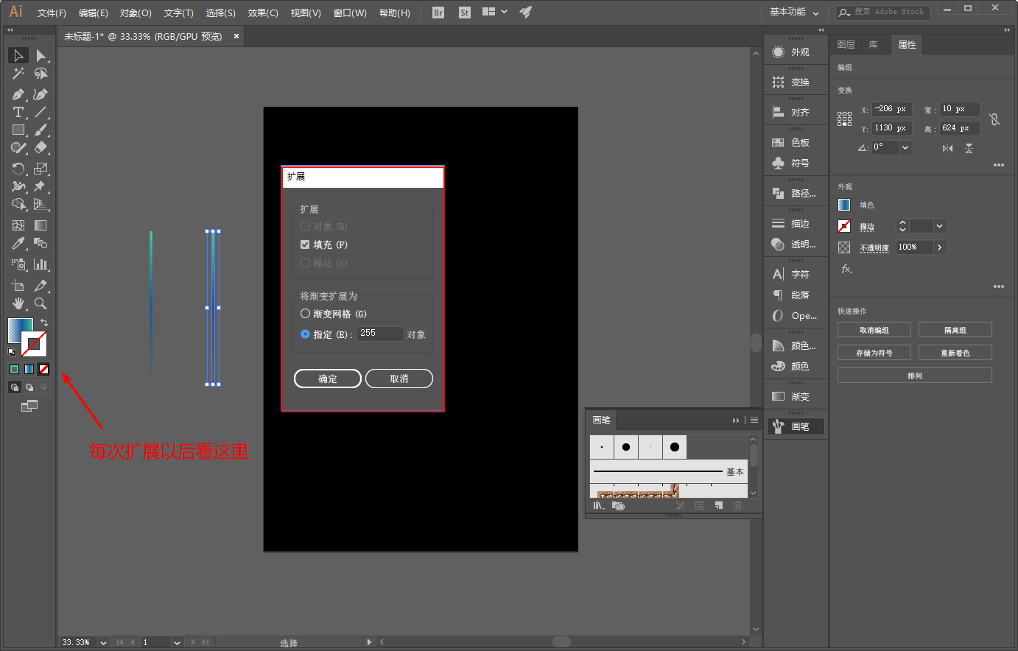1018x651 pixels.
Task: Open the 窗口(W) menu
Action: (350, 13)
